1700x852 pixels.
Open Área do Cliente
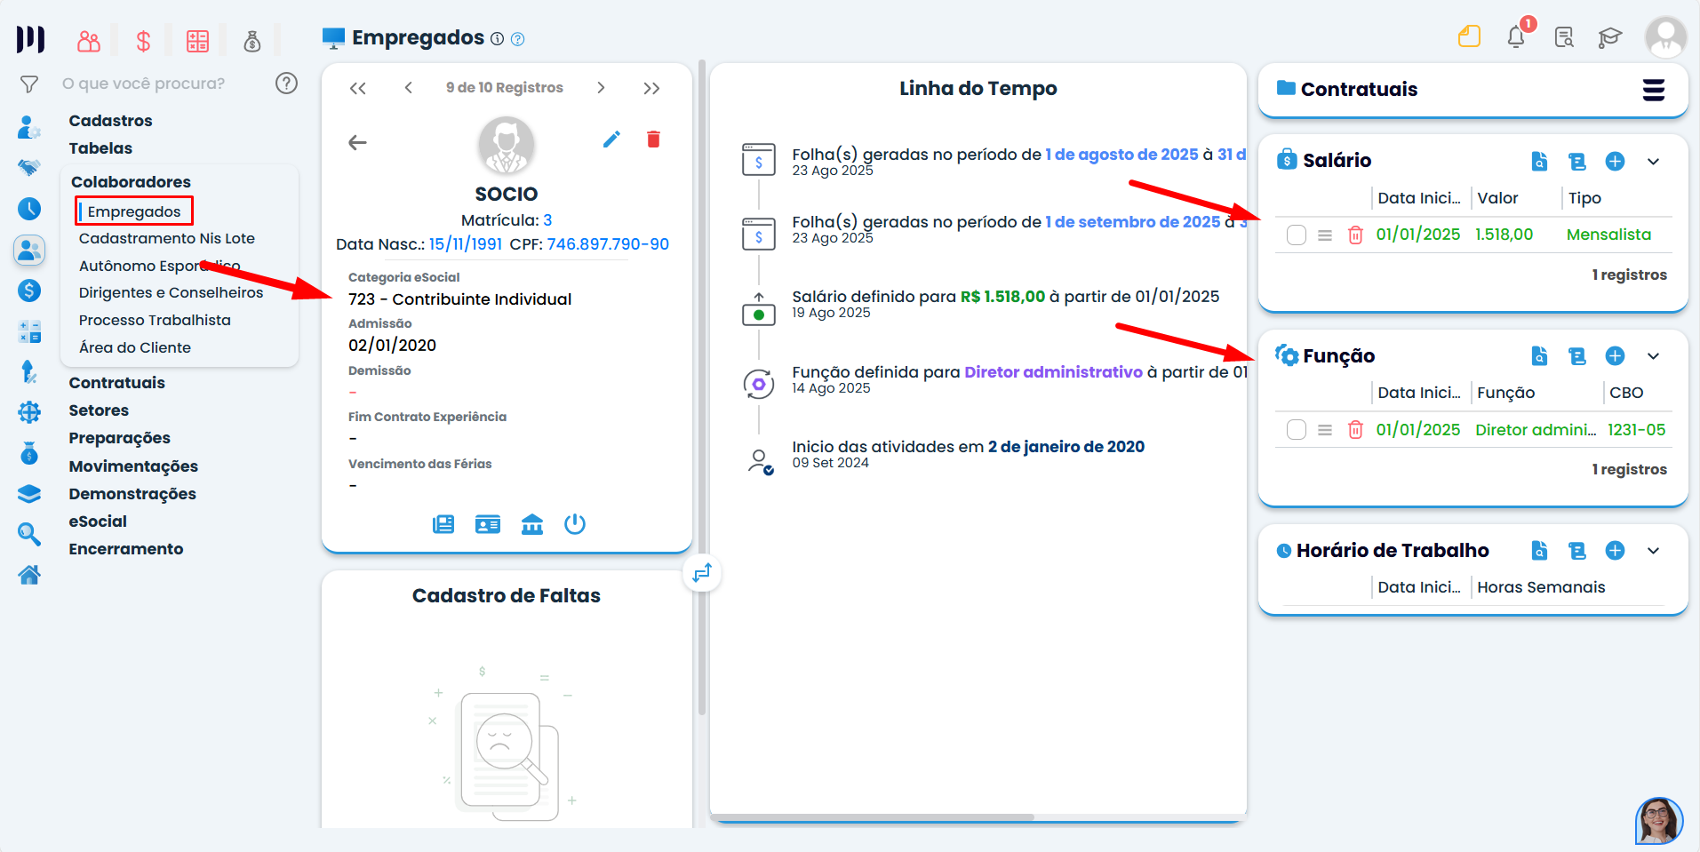point(135,348)
